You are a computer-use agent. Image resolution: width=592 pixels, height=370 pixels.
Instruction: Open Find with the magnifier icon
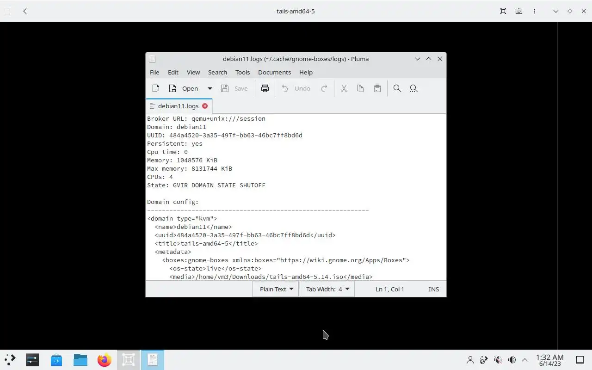(397, 88)
